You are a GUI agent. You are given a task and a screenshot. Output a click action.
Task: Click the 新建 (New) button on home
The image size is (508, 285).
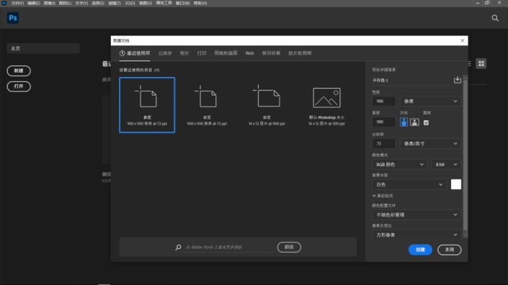pyautogui.click(x=19, y=71)
